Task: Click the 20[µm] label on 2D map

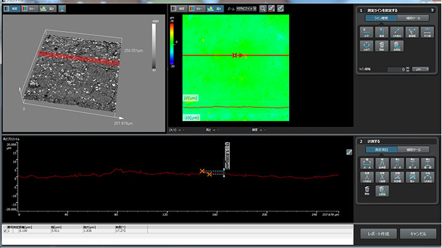Action: point(191,98)
